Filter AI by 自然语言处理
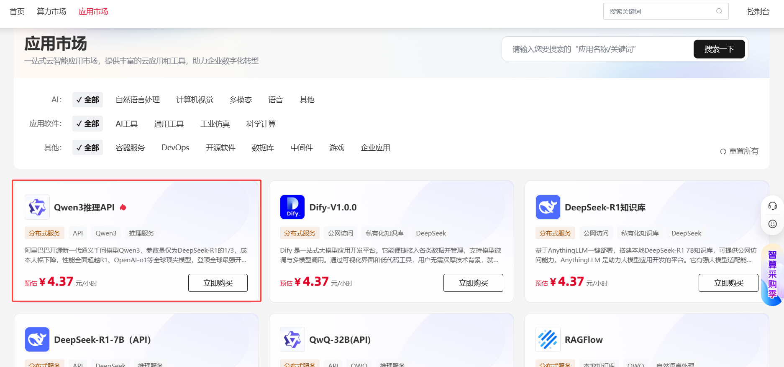 [x=138, y=100]
